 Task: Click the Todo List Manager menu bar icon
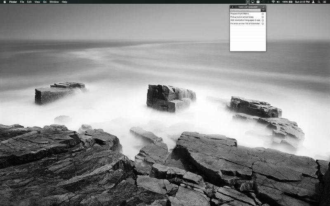247,2
